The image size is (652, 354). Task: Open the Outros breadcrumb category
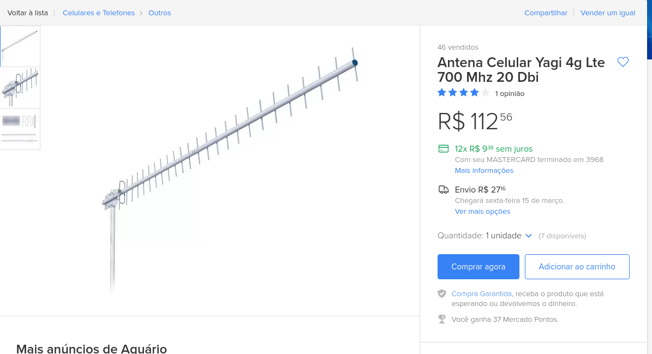[x=159, y=13]
